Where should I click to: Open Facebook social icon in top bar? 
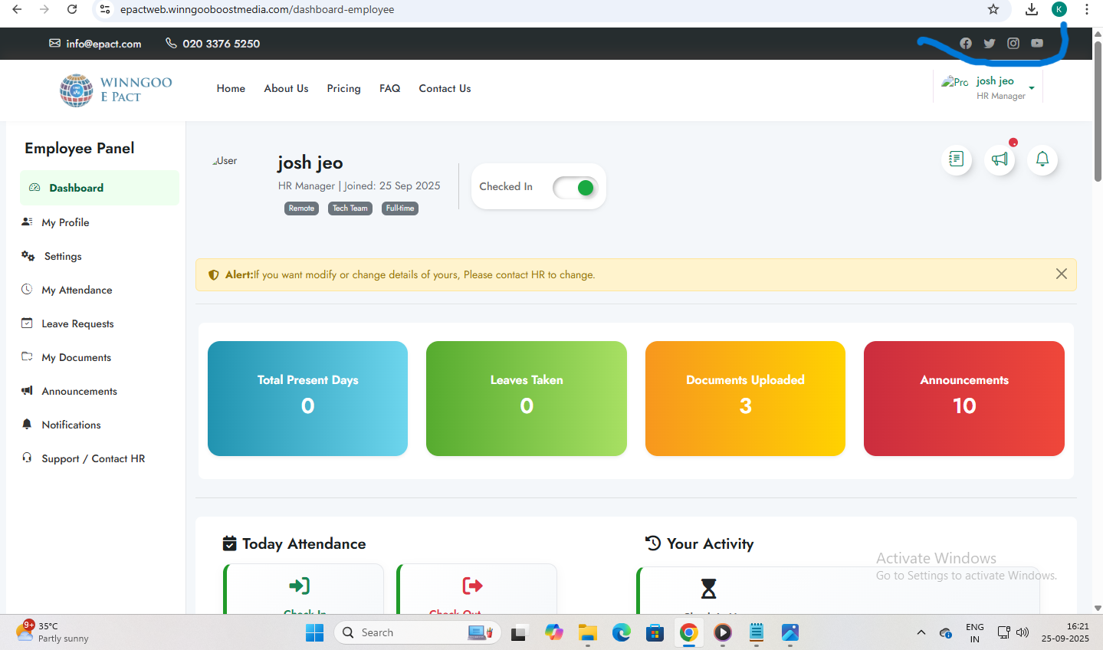coord(966,44)
